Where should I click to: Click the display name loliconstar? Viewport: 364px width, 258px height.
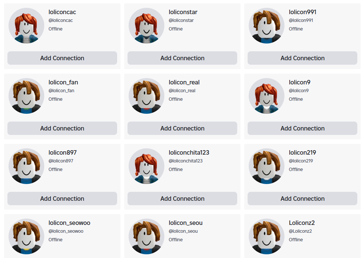[x=183, y=12]
